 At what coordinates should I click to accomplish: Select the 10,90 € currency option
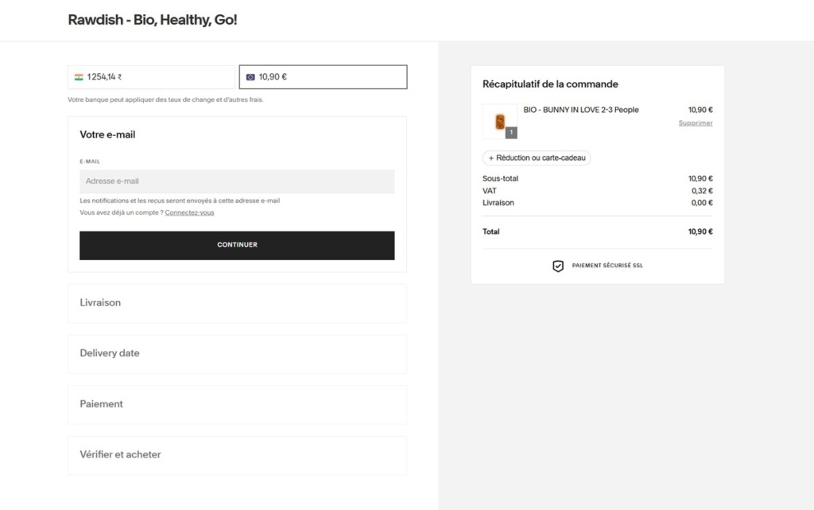pyautogui.click(x=323, y=77)
